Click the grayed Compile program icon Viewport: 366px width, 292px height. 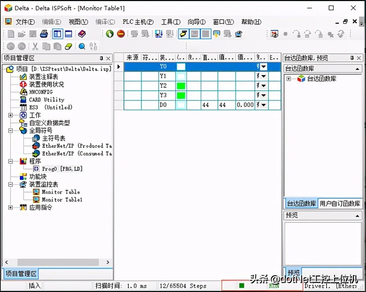tap(145, 34)
